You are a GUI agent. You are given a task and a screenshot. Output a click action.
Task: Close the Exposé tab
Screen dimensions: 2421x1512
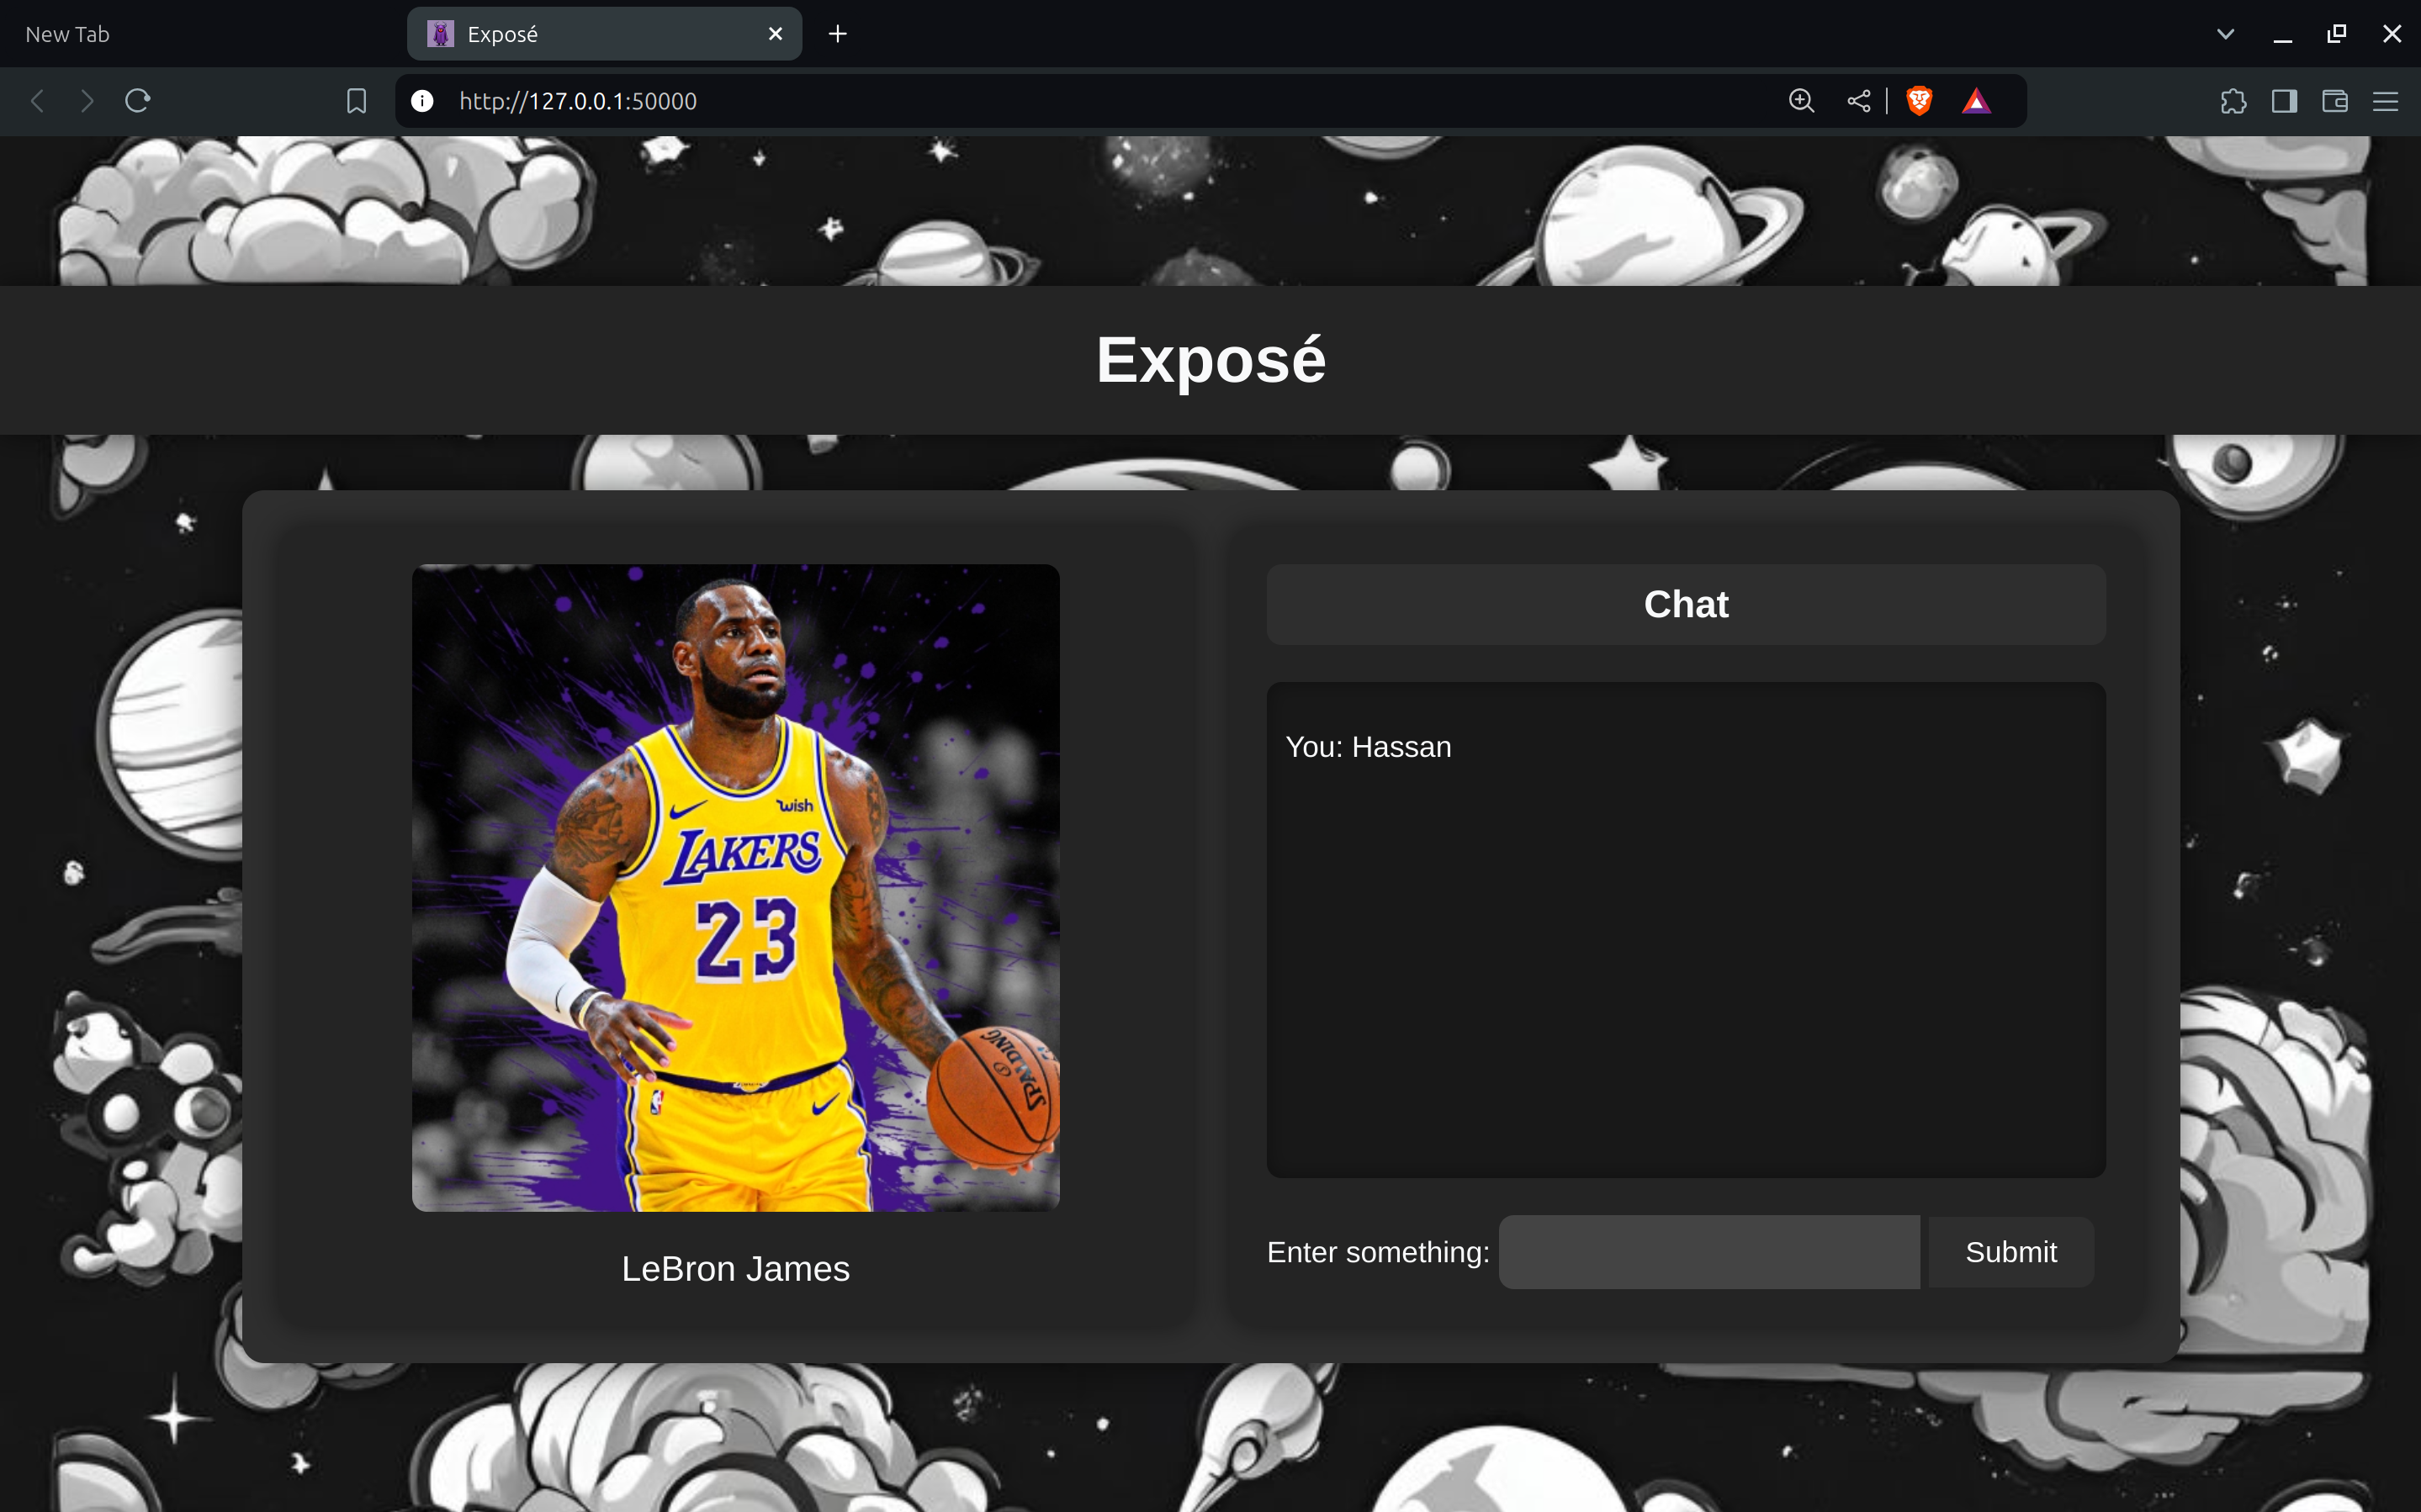775,34
